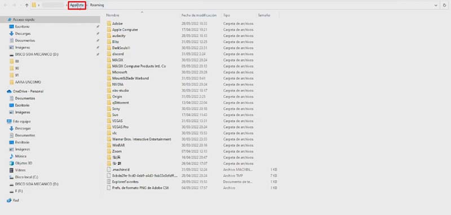
Task: Expand chevron after the address bar folder icon
Action: (39, 5)
